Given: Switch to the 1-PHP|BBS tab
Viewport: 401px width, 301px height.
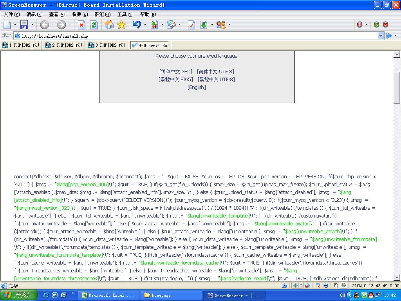Looking at the screenshot, I should coord(21,45).
